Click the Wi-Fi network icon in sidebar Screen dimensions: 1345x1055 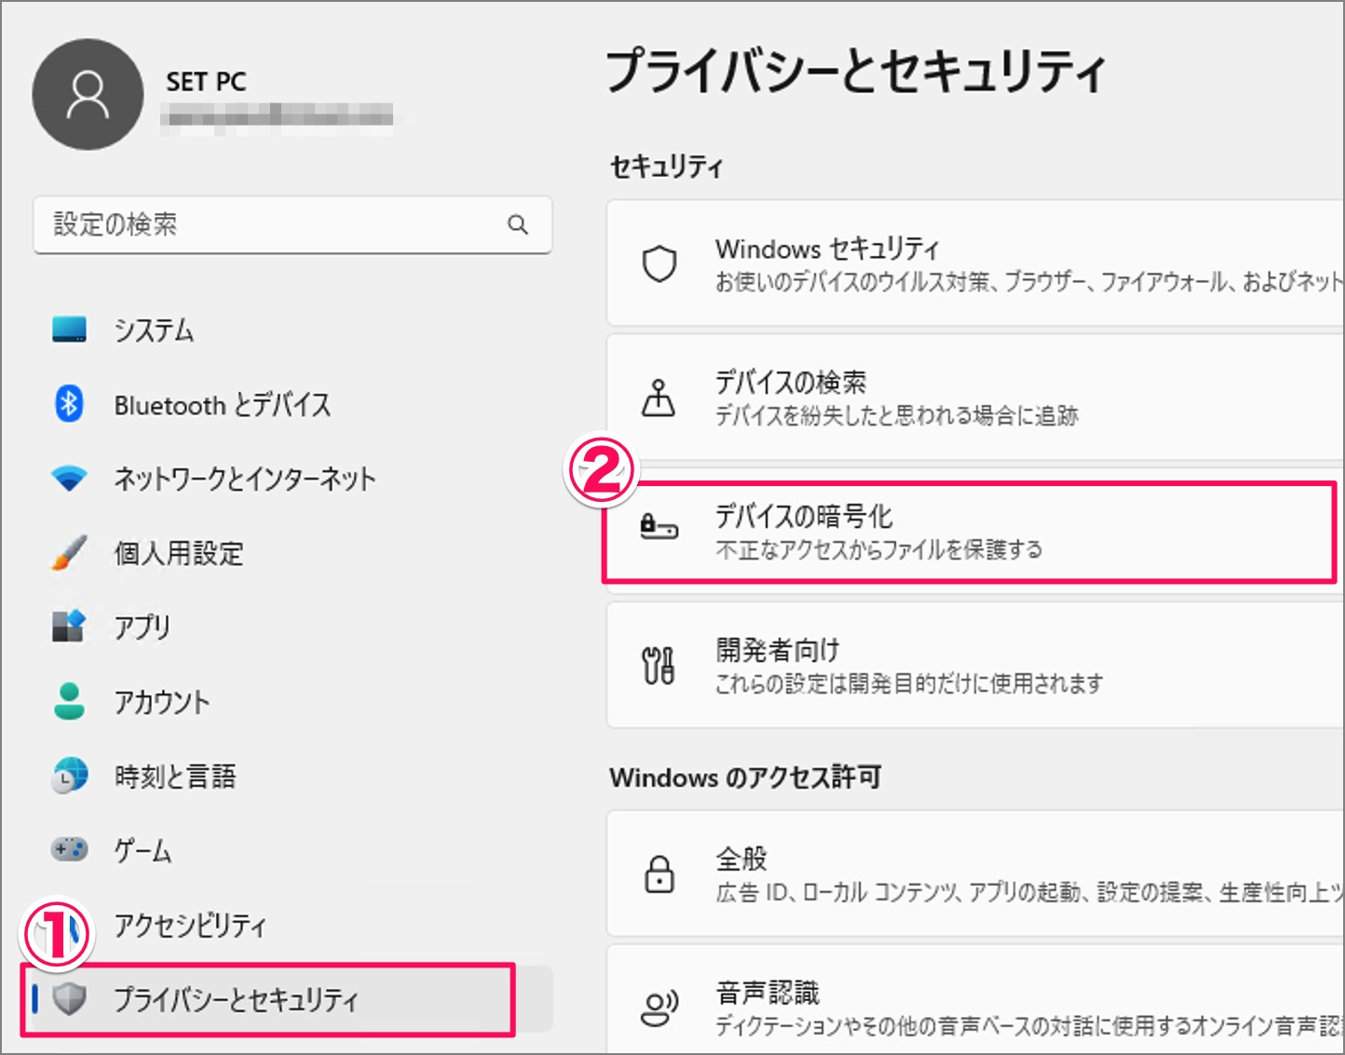click(69, 479)
